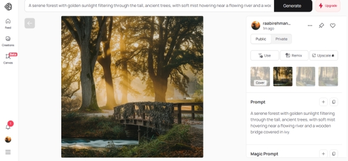The image size is (348, 161).
Task: Like the image with heart icon
Action: pos(333,26)
